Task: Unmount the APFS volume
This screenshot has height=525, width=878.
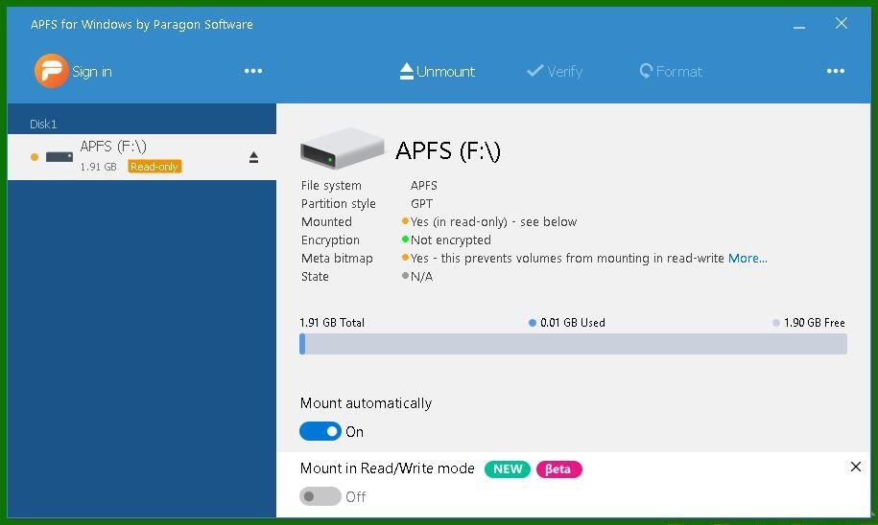Action: coord(438,72)
